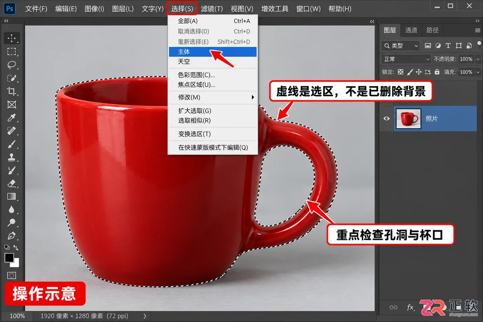483x322 pixels.
Task: Select the Move tool
Action: [12, 38]
